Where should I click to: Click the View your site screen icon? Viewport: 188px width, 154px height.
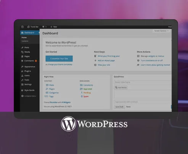[95, 65]
